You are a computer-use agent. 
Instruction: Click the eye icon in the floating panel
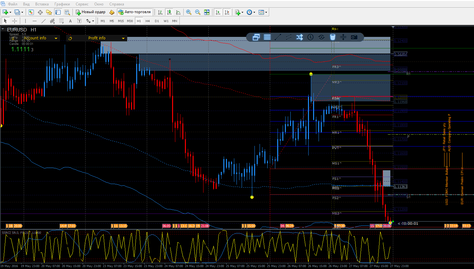[x=321, y=37]
